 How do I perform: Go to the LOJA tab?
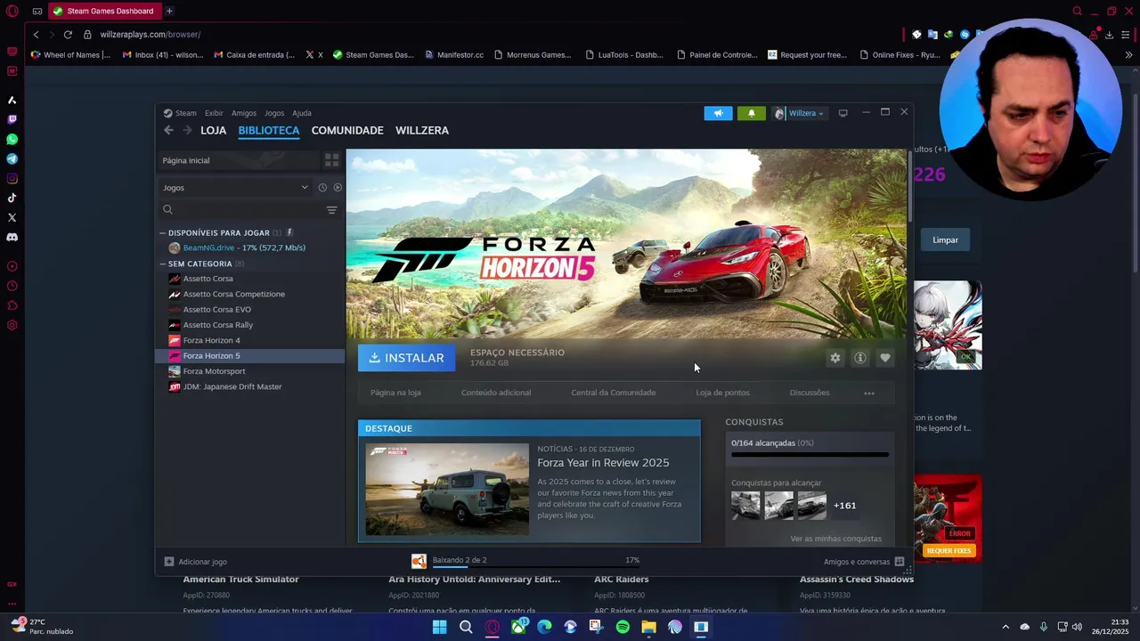(x=214, y=130)
